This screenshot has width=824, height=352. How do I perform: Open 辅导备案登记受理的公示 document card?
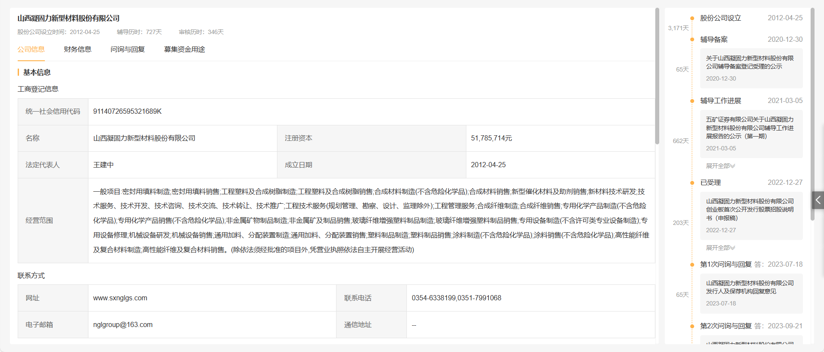click(751, 68)
